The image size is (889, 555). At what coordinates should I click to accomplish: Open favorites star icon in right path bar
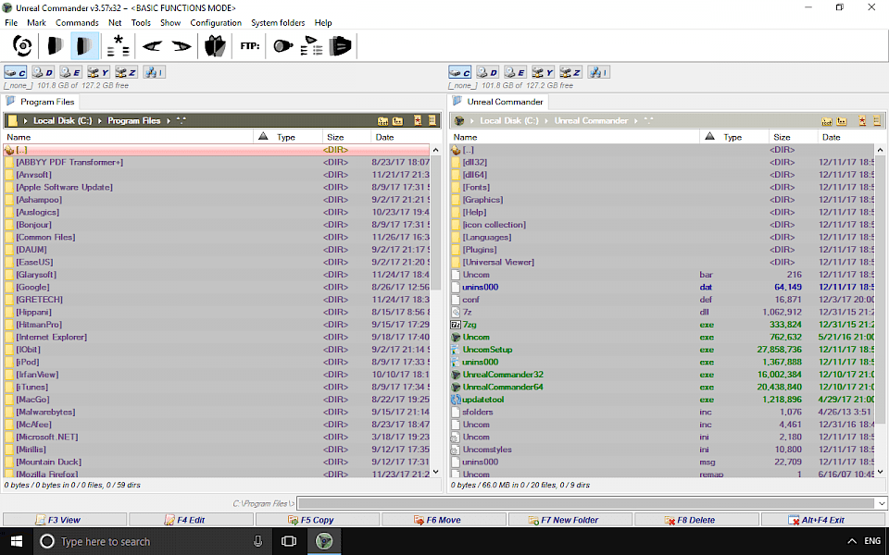pos(862,121)
